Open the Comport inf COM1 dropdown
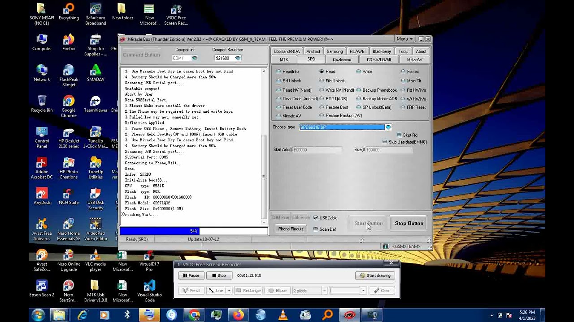Image resolution: width=574 pixels, height=322 pixels. point(195,58)
